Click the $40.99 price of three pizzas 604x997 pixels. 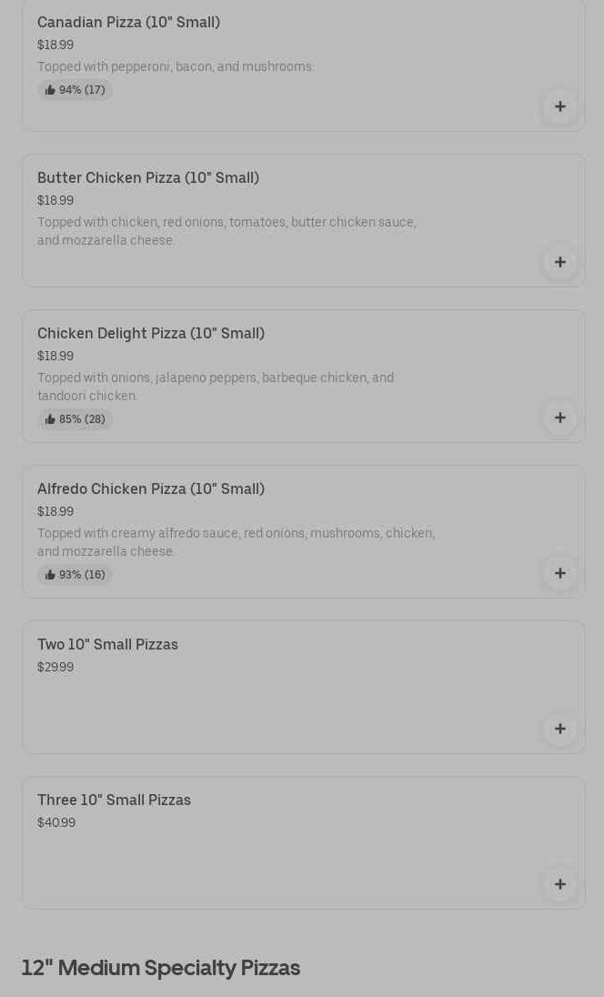coord(56,822)
